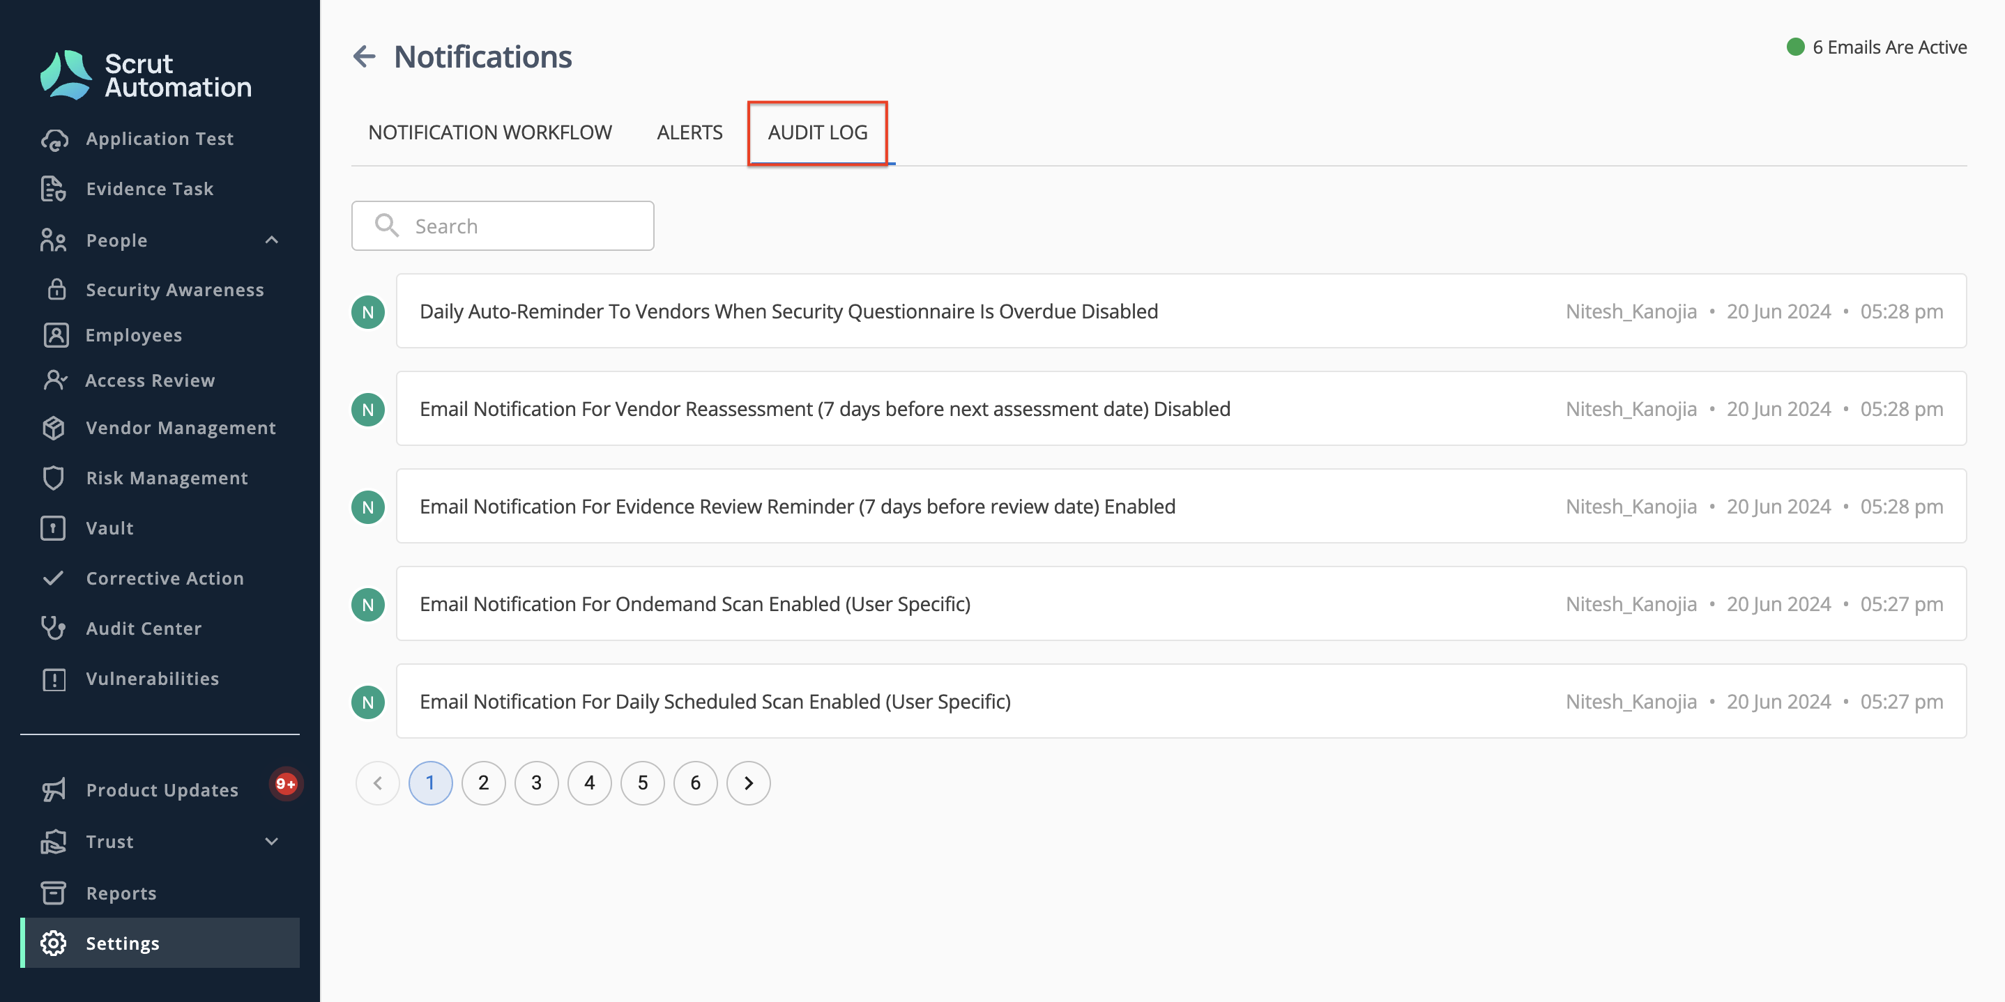Click the Vault icon in sidebar

pos(54,528)
